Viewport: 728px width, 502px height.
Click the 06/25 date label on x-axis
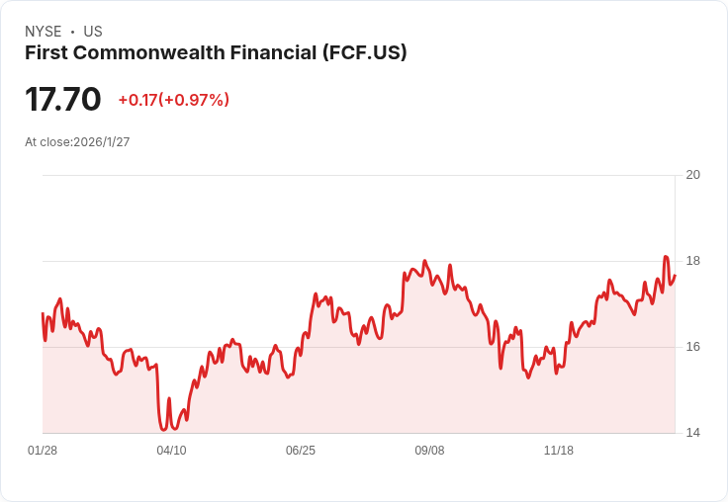click(x=301, y=450)
